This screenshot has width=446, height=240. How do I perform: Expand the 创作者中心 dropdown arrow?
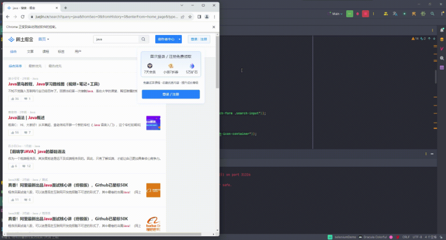[x=180, y=39]
